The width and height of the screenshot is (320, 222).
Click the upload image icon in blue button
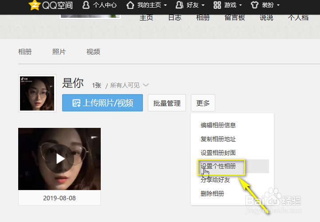pos(76,103)
